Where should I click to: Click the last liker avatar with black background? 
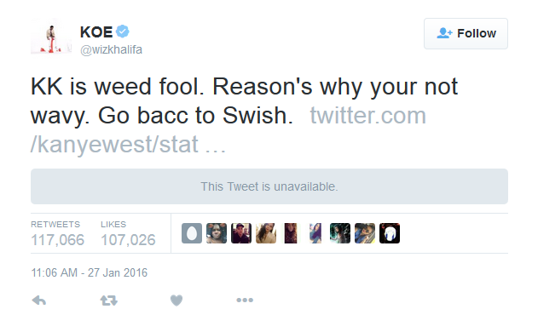pyautogui.click(x=390, y=233)
